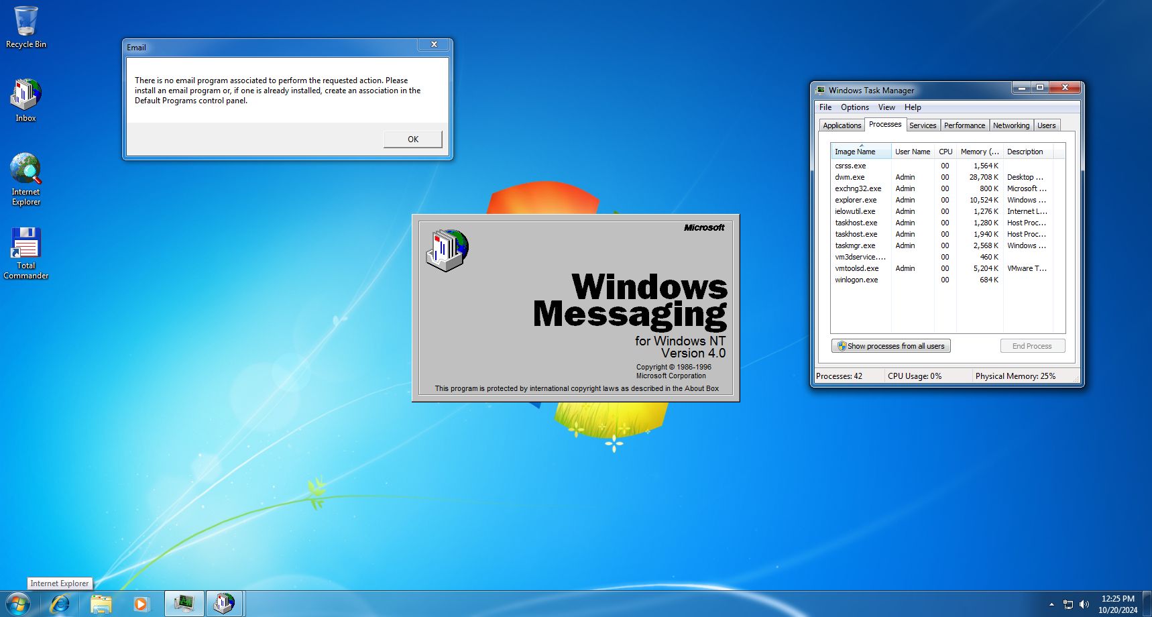Open the clock showing 12:25 PM
The height and width of the screenshot is (617, 1152).
point(1118,604)
